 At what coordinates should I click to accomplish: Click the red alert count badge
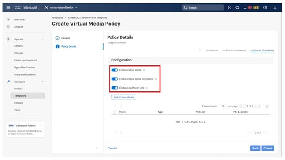(250, 7)
